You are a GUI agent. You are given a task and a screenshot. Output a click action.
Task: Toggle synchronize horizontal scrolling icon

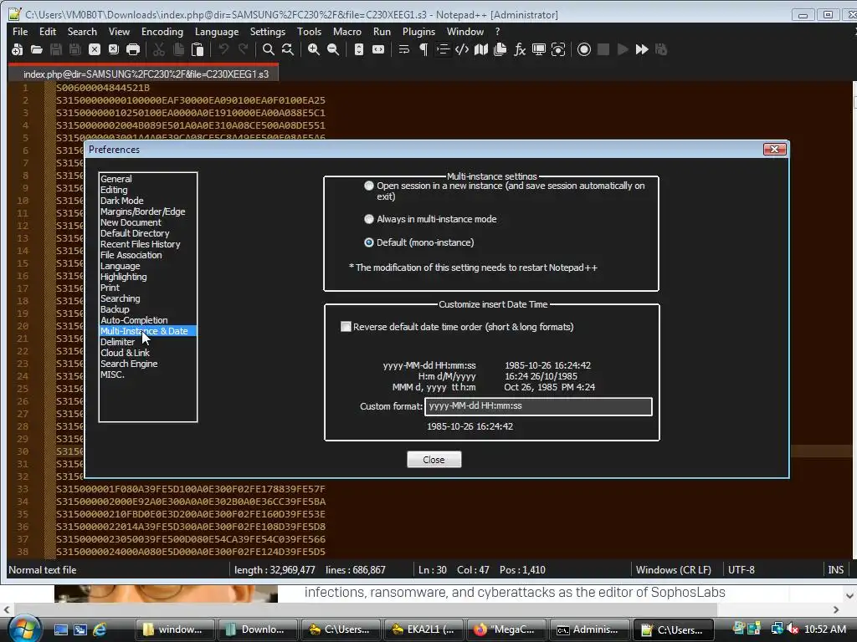pyautogui.click(x=378, y=49)
